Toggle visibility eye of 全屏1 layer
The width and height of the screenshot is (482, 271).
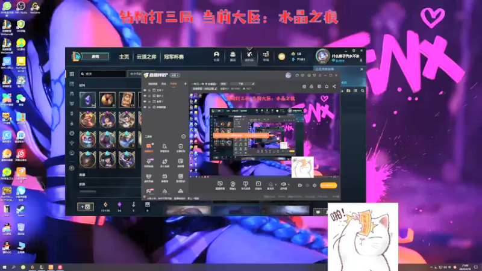pyautogui.click(x=145, y=101)
